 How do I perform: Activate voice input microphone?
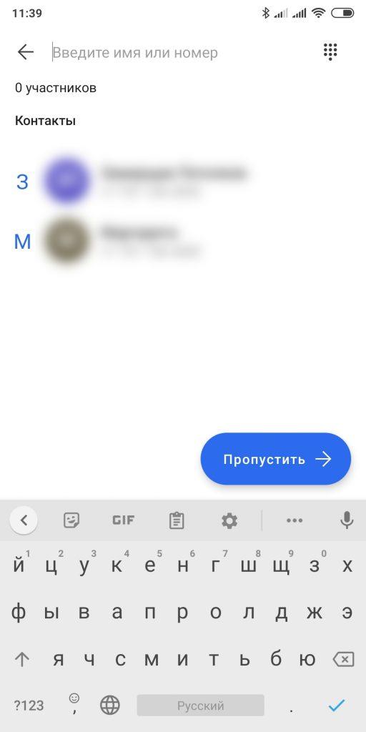pyautogui.click(x=347, y=520)
